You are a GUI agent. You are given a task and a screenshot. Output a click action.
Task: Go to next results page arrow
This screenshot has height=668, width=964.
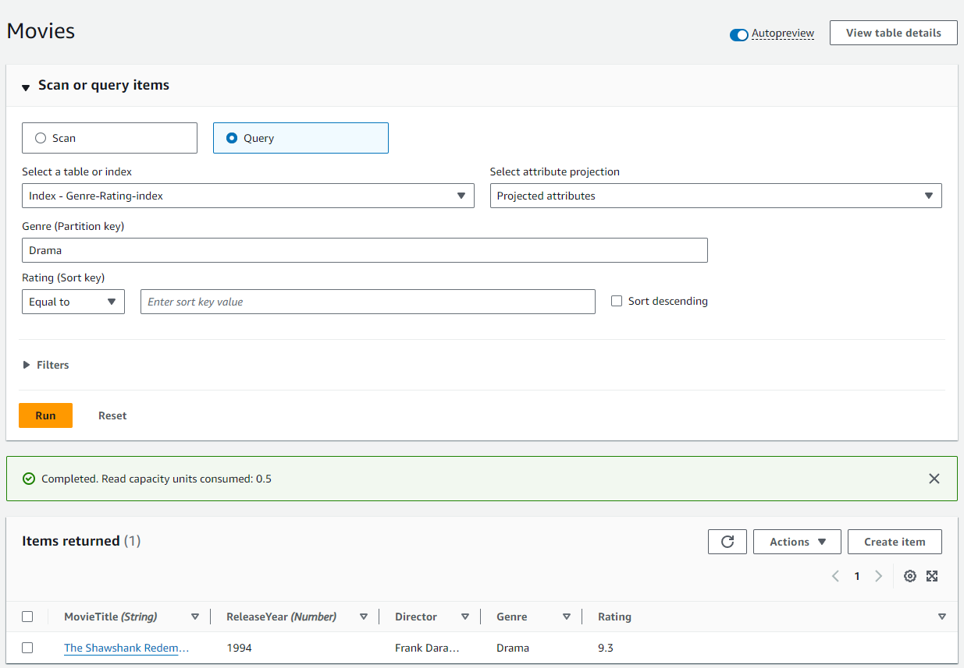pos(878,576)
